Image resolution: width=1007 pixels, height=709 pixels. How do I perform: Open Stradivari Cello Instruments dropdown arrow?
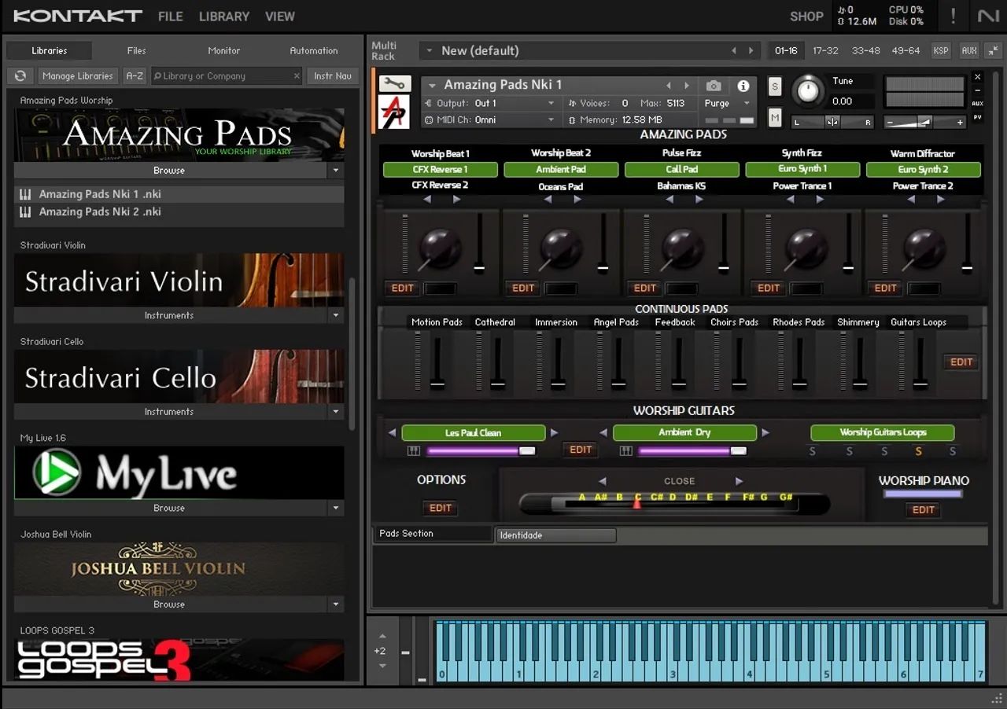point(336,412)
